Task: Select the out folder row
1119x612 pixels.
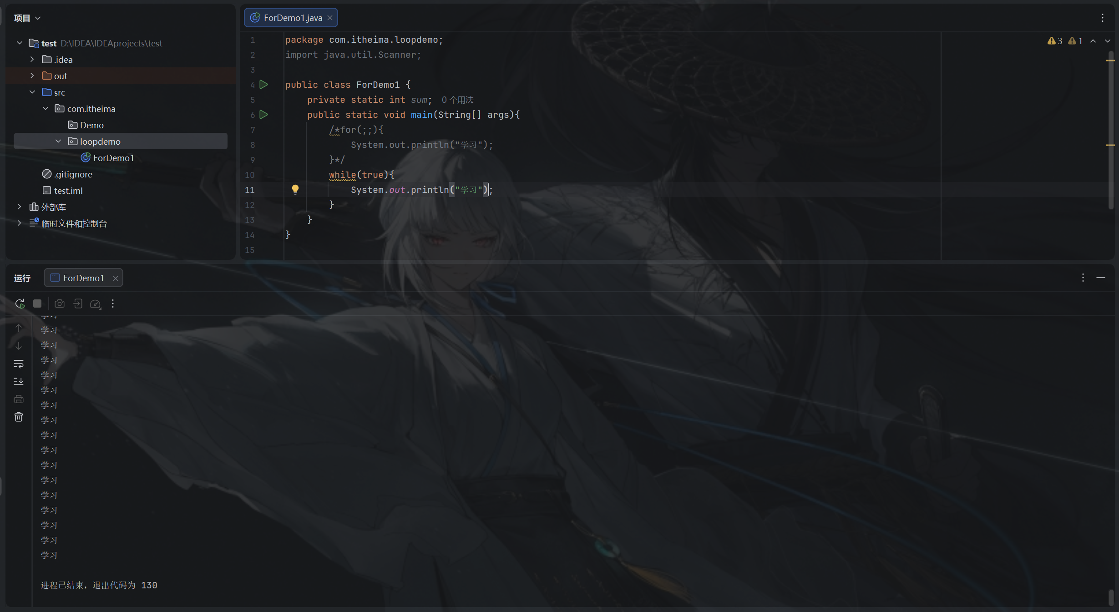Action: pyautogui.click(x=121, y=76)
